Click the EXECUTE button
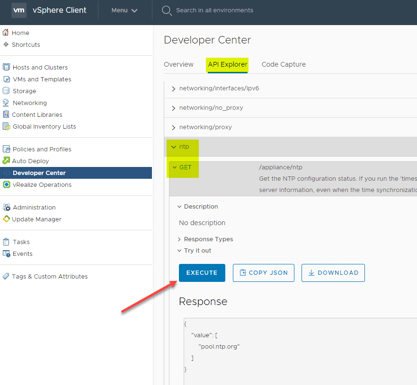This screenshot has height=385, width=417. point(202,272)
